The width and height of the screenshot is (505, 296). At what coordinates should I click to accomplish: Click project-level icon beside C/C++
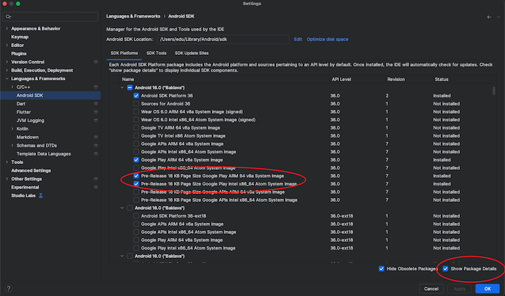(x=96, y=87)
